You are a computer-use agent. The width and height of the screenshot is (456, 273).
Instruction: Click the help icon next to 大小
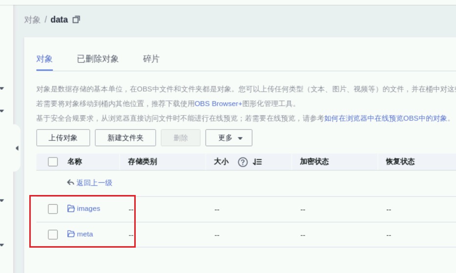(243, 162)
